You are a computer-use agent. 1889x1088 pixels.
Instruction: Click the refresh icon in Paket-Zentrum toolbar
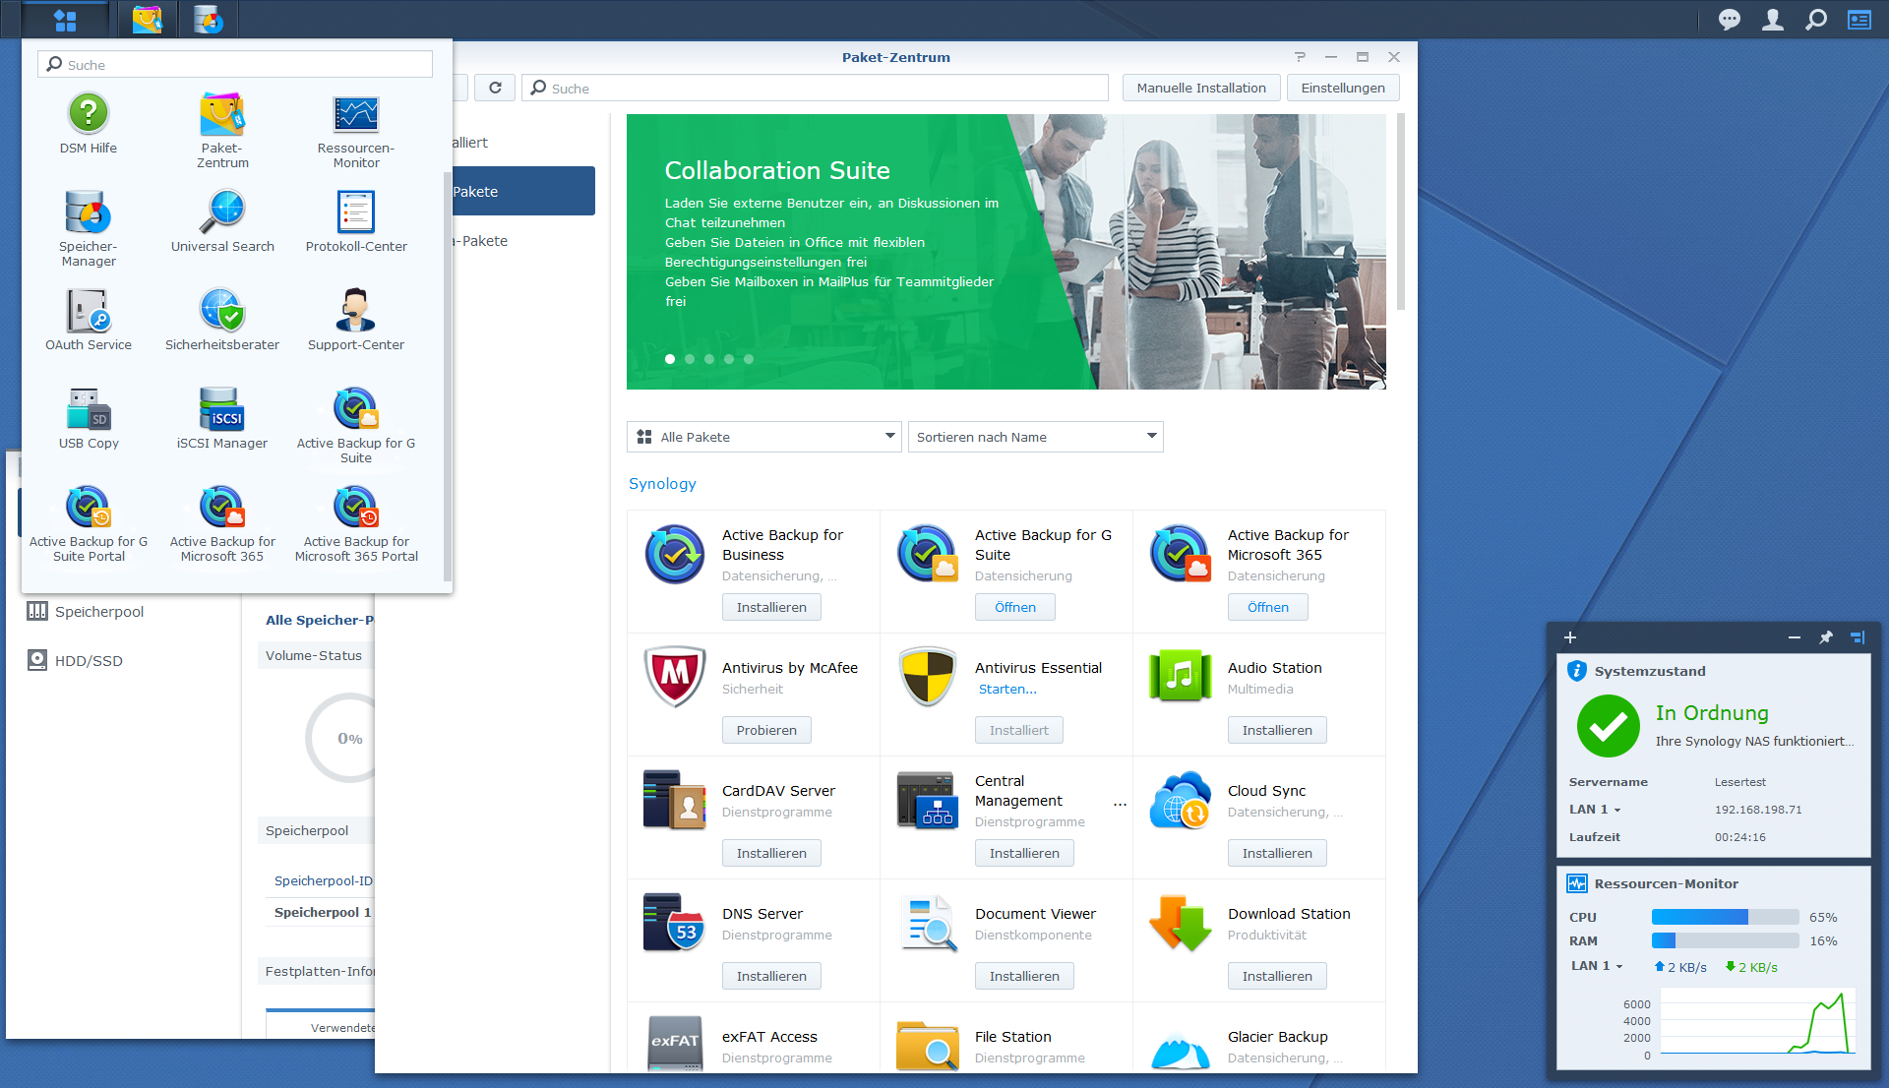coord(495,88)
